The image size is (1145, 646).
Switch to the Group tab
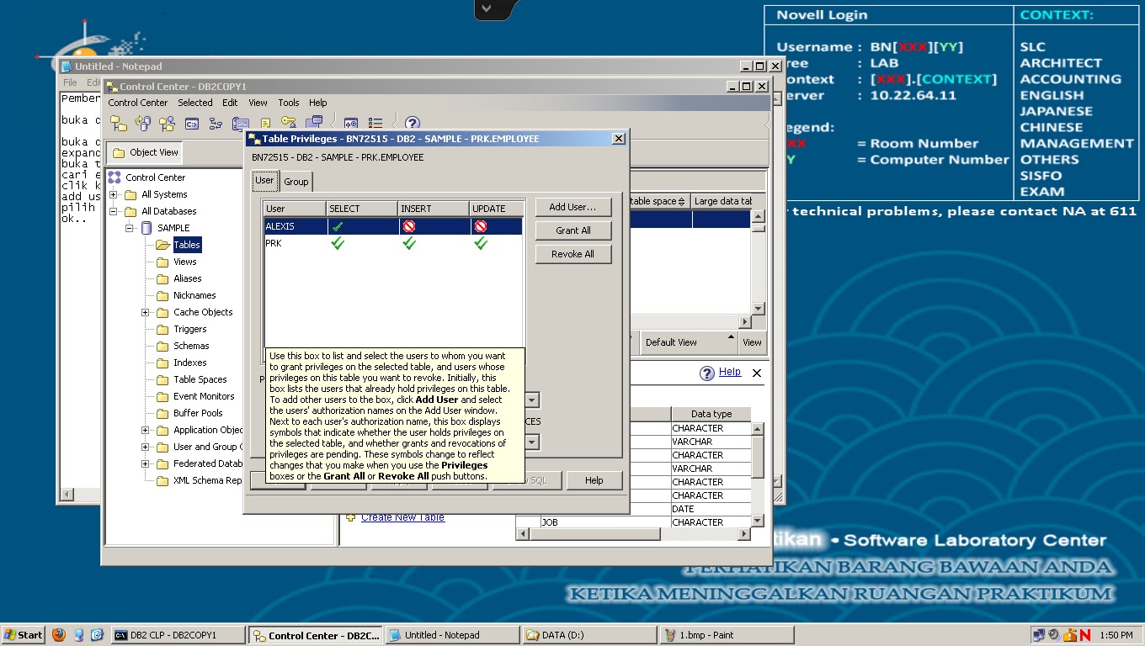pyautogui.click(x=296, y=182)
